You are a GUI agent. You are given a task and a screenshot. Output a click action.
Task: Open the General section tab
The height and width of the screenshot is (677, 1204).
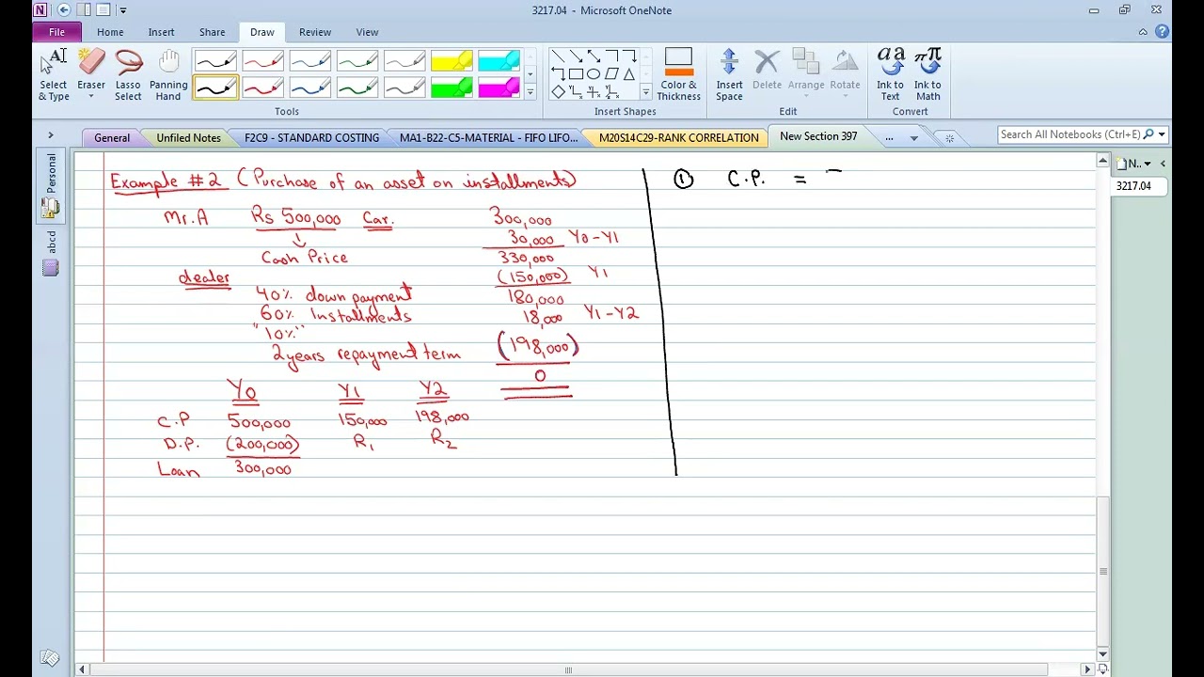112,137
